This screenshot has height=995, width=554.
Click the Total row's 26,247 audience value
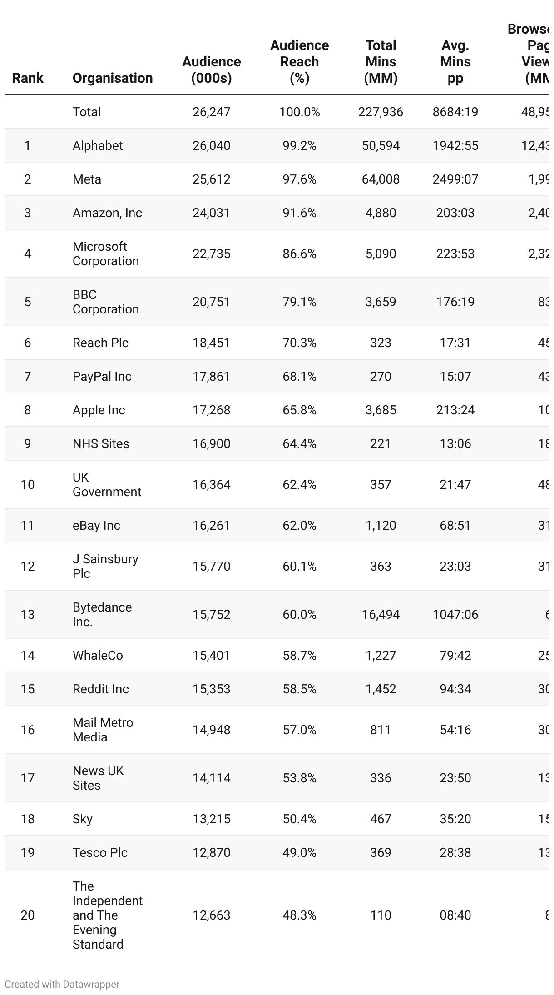coord(211,112)
